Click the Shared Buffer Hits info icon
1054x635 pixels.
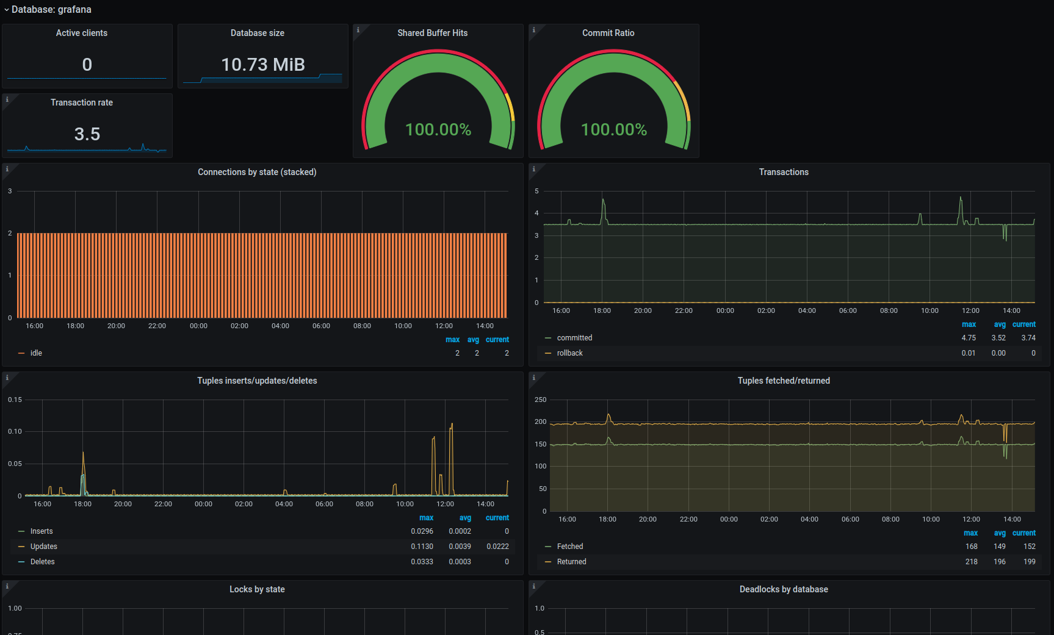pos(358,30)
